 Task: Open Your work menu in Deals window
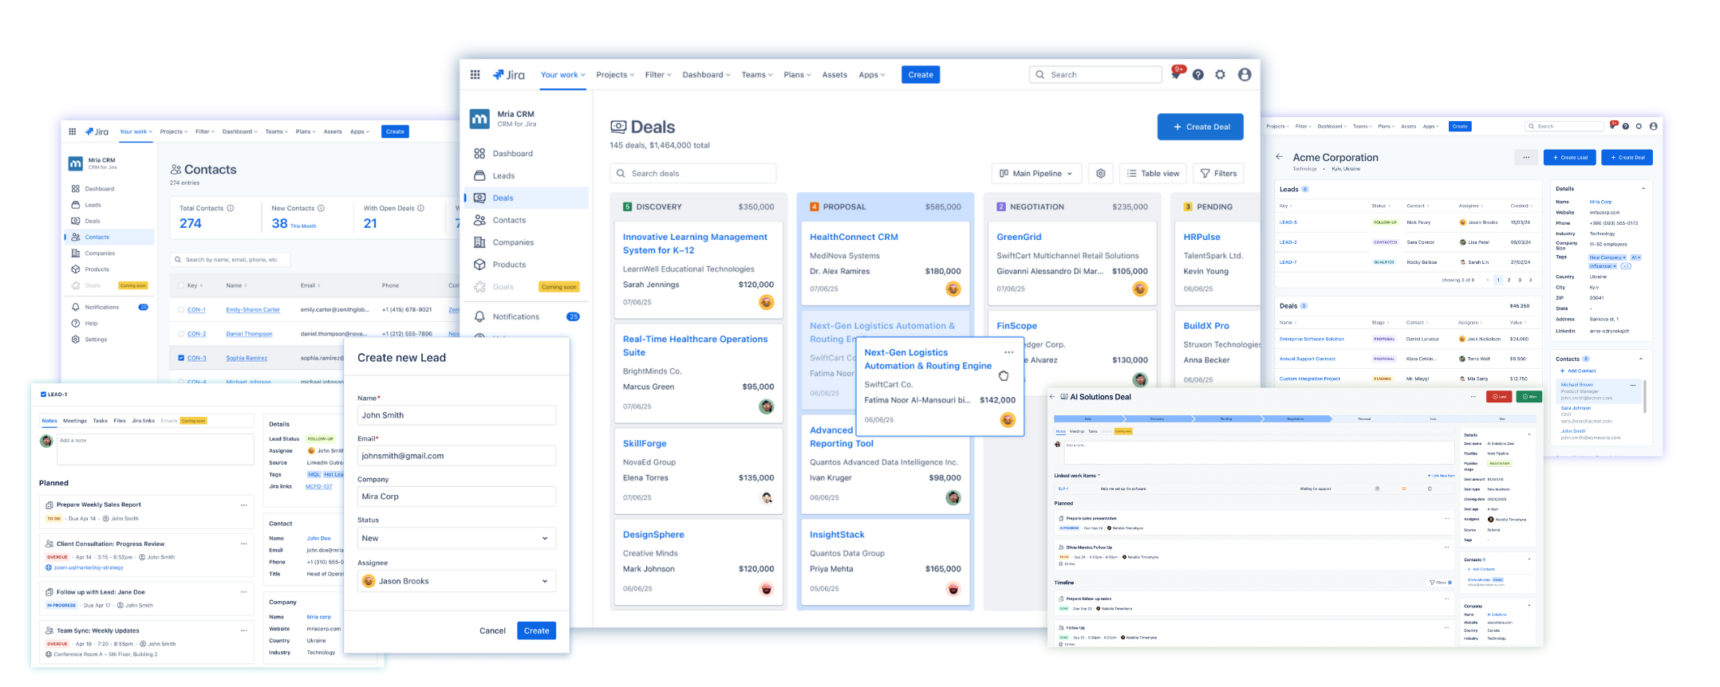[x=563, y=75]
